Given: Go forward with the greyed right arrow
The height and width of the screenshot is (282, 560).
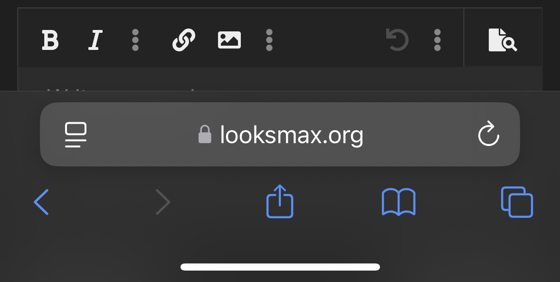Looking at the screenshot, I should [x=163, y=202].
